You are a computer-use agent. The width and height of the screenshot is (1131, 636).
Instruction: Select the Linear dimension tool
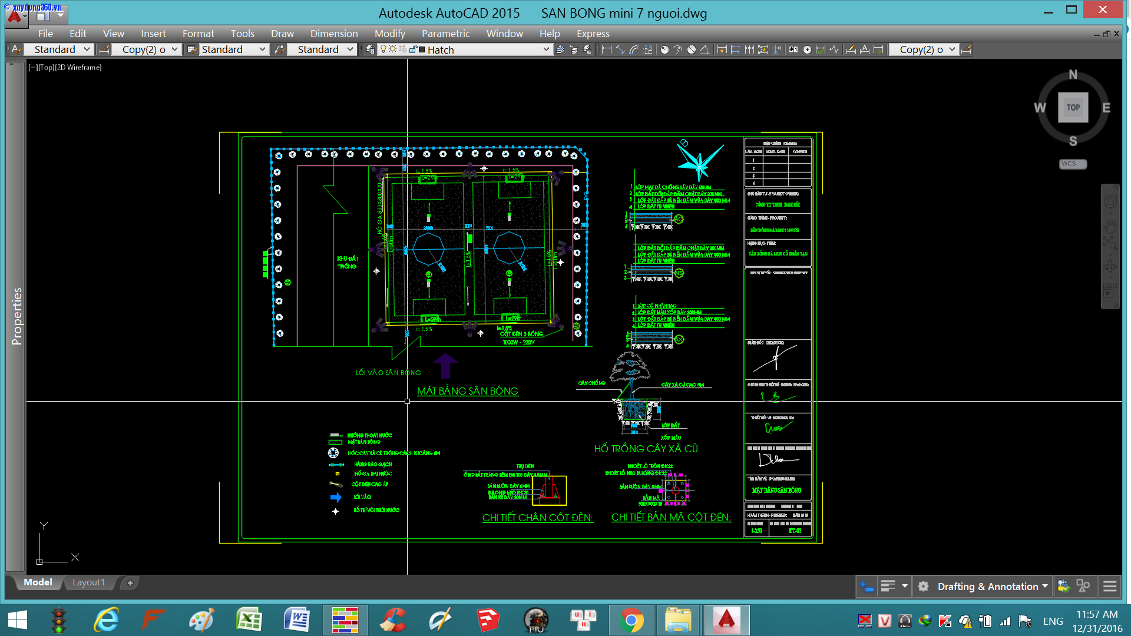pos(606,49)
